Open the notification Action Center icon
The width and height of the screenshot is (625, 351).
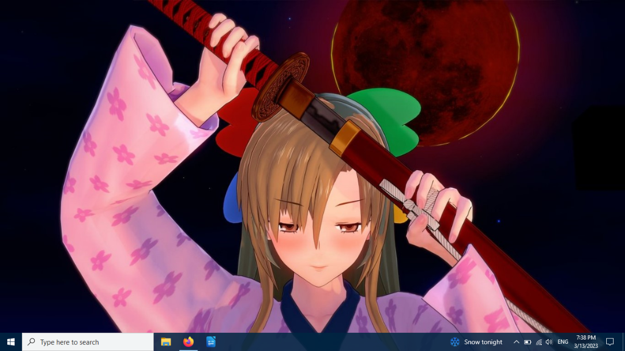pos(610,342)
